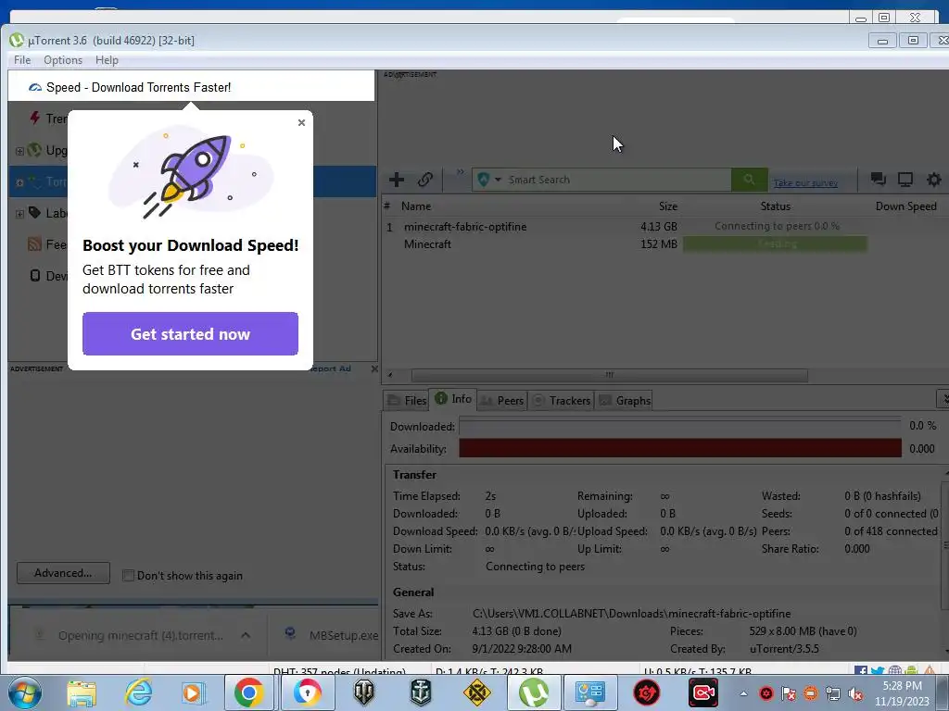The width and height of the screenshot is (949, 711).
Task: Add torrent from URL link icon
Action: (x=424, y=180)
